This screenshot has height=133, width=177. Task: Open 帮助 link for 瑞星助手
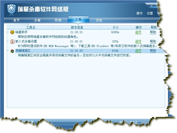(153, 32)
